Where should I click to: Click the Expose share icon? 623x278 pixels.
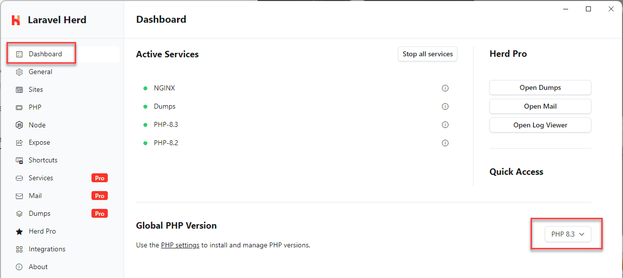(19, 143)
